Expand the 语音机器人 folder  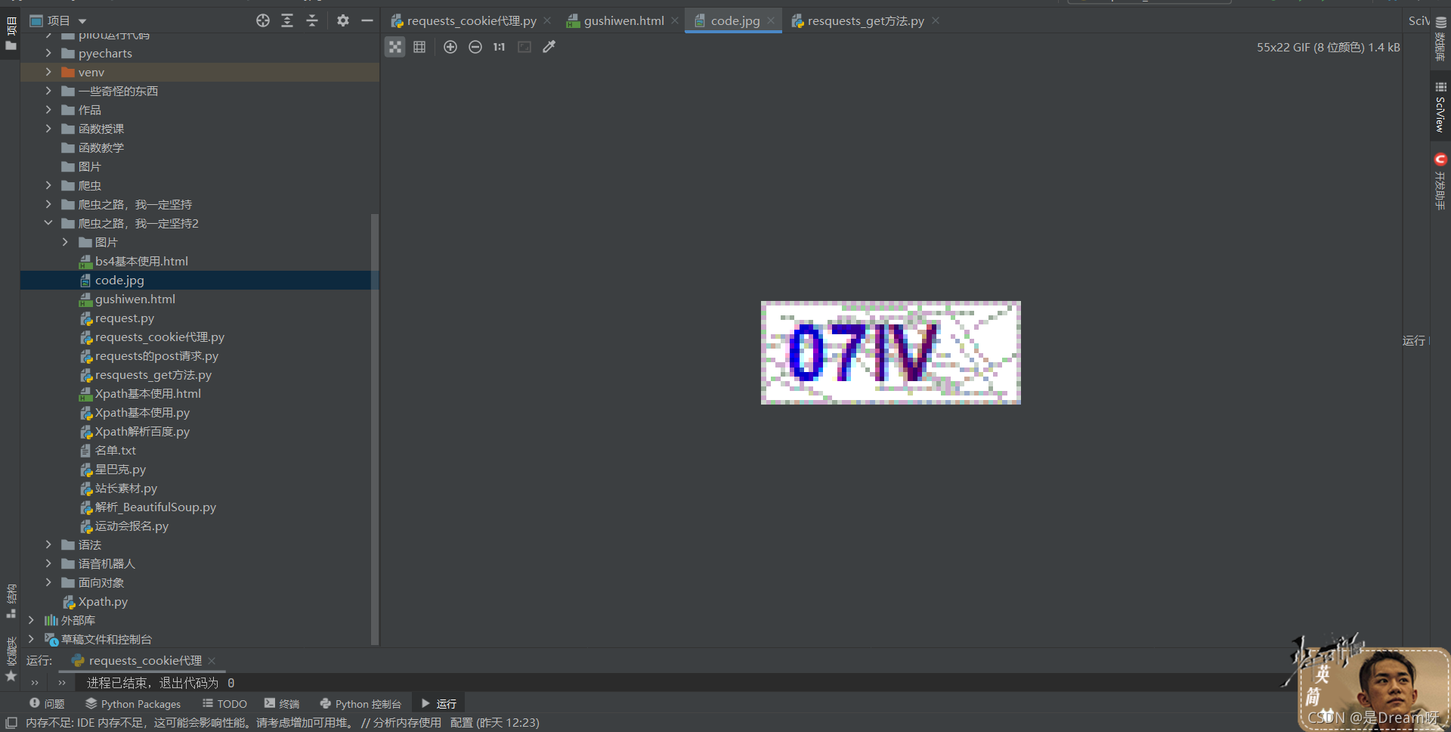[48, 563]
